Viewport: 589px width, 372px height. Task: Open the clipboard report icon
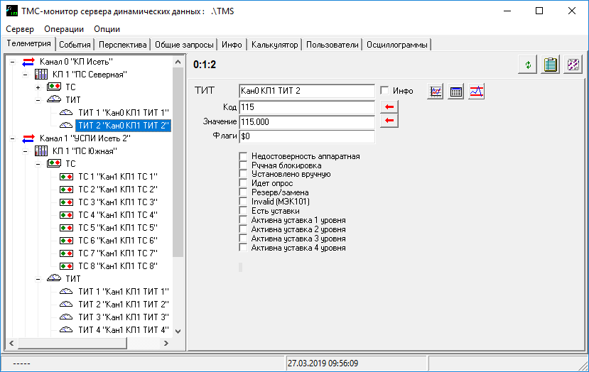[x=549, y=65]
